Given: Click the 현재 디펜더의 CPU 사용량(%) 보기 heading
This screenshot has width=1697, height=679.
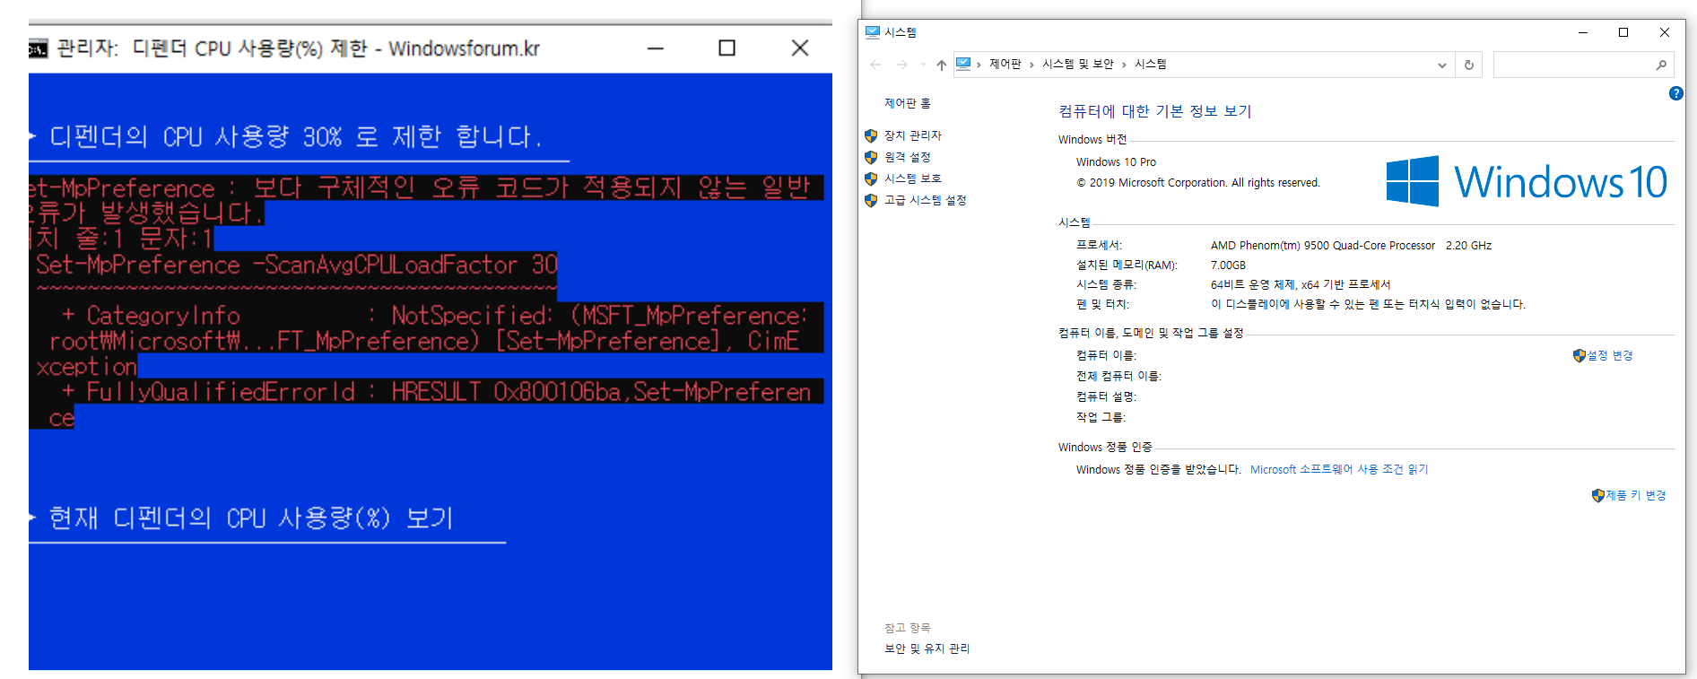Looking at the screenshot, I should pyautogui.click(x=251, y=518).
